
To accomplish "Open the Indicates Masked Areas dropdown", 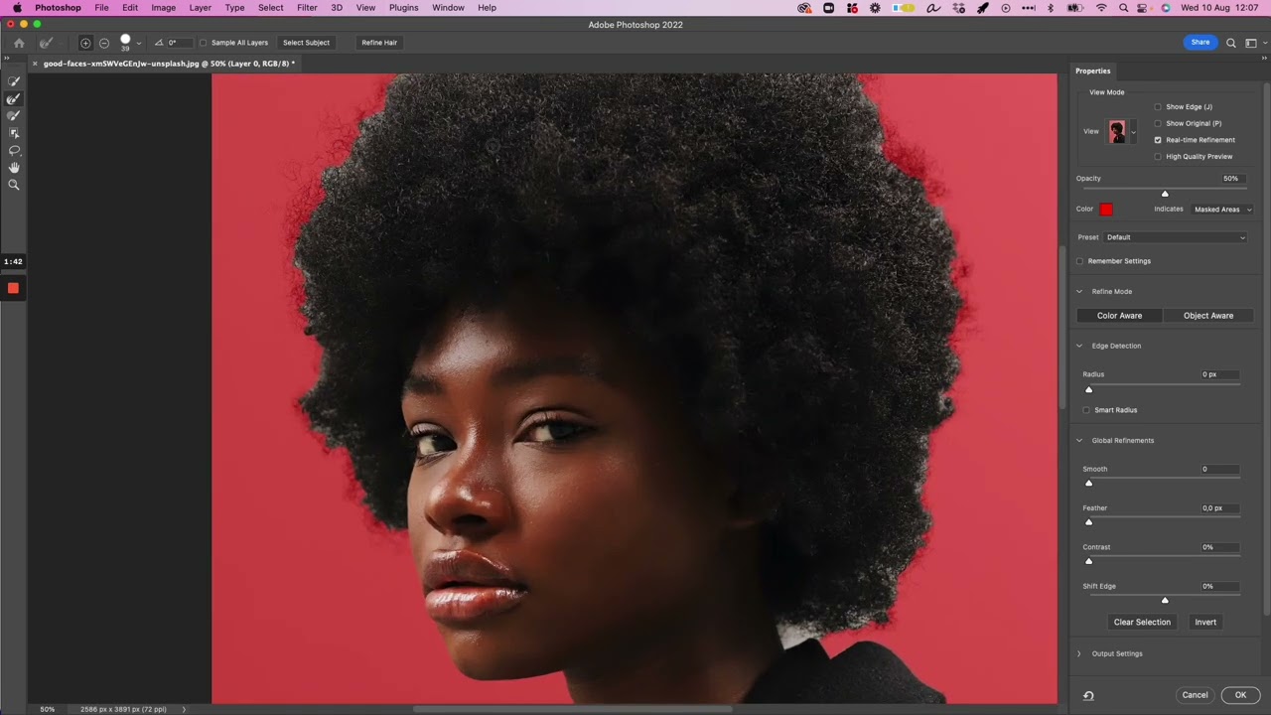I will [x=1222, y=210].
